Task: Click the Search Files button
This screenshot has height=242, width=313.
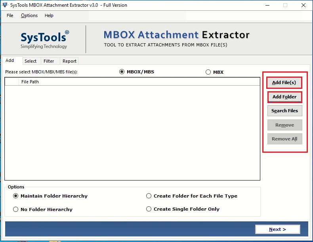Action: [x=284, y=111]
